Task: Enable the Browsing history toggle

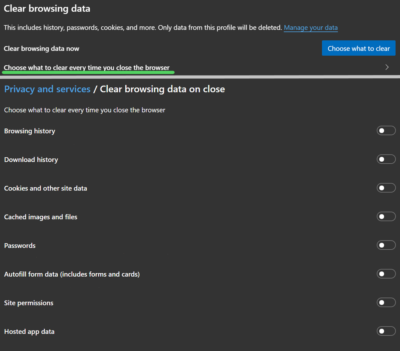Action: click(386, 130)
